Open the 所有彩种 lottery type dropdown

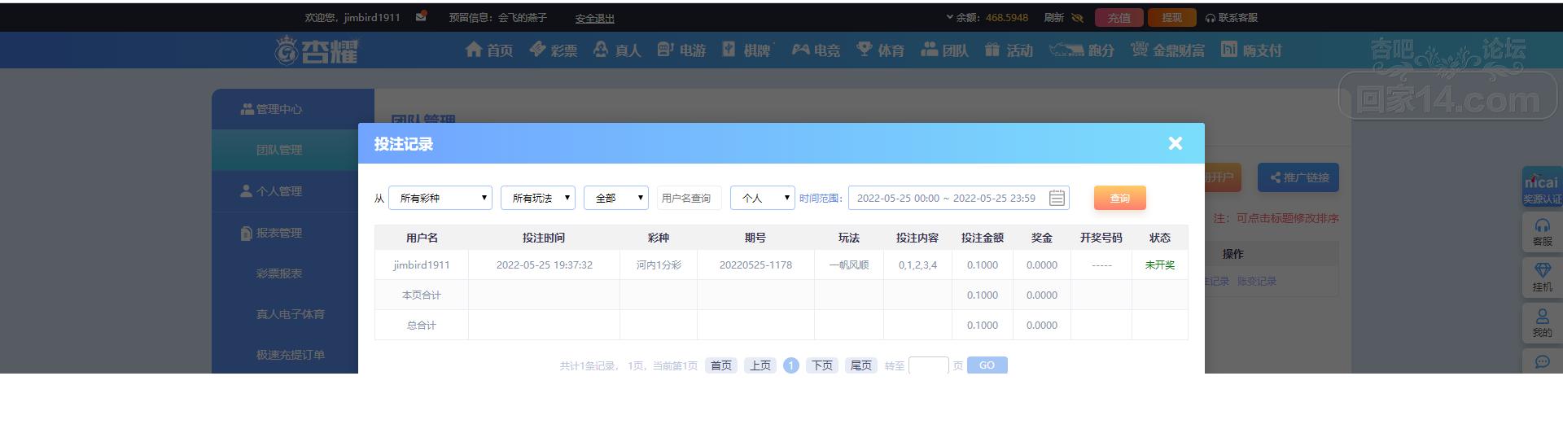point(440,198)
